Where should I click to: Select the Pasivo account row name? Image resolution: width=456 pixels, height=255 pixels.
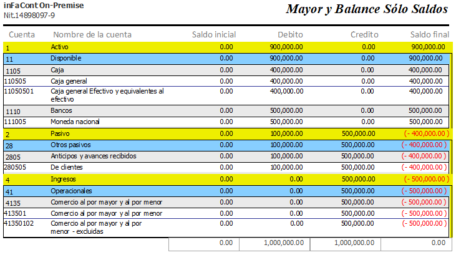click(61, 133)
